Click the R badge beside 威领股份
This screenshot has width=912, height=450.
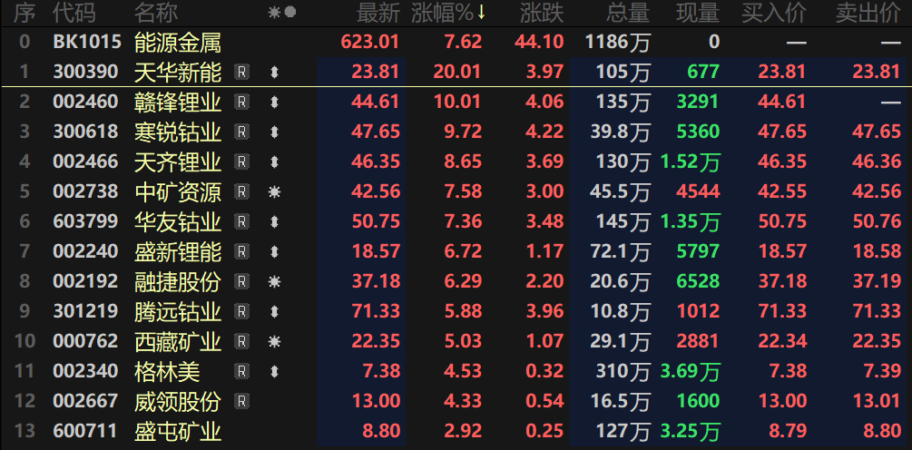coord(241,402)
